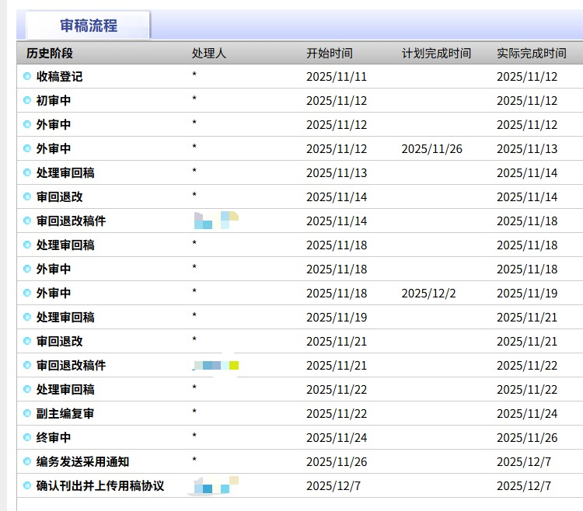Click the 处理人 column header
The width and height of the screenshot is (583, 511).
[x=209, y=54]
